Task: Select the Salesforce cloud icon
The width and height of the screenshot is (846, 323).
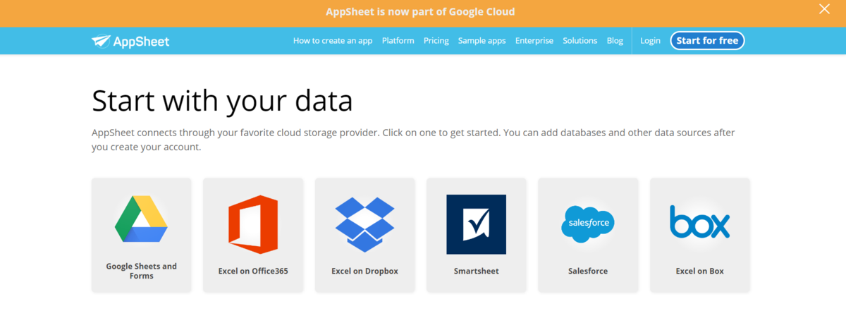Action: coord(588,224)
